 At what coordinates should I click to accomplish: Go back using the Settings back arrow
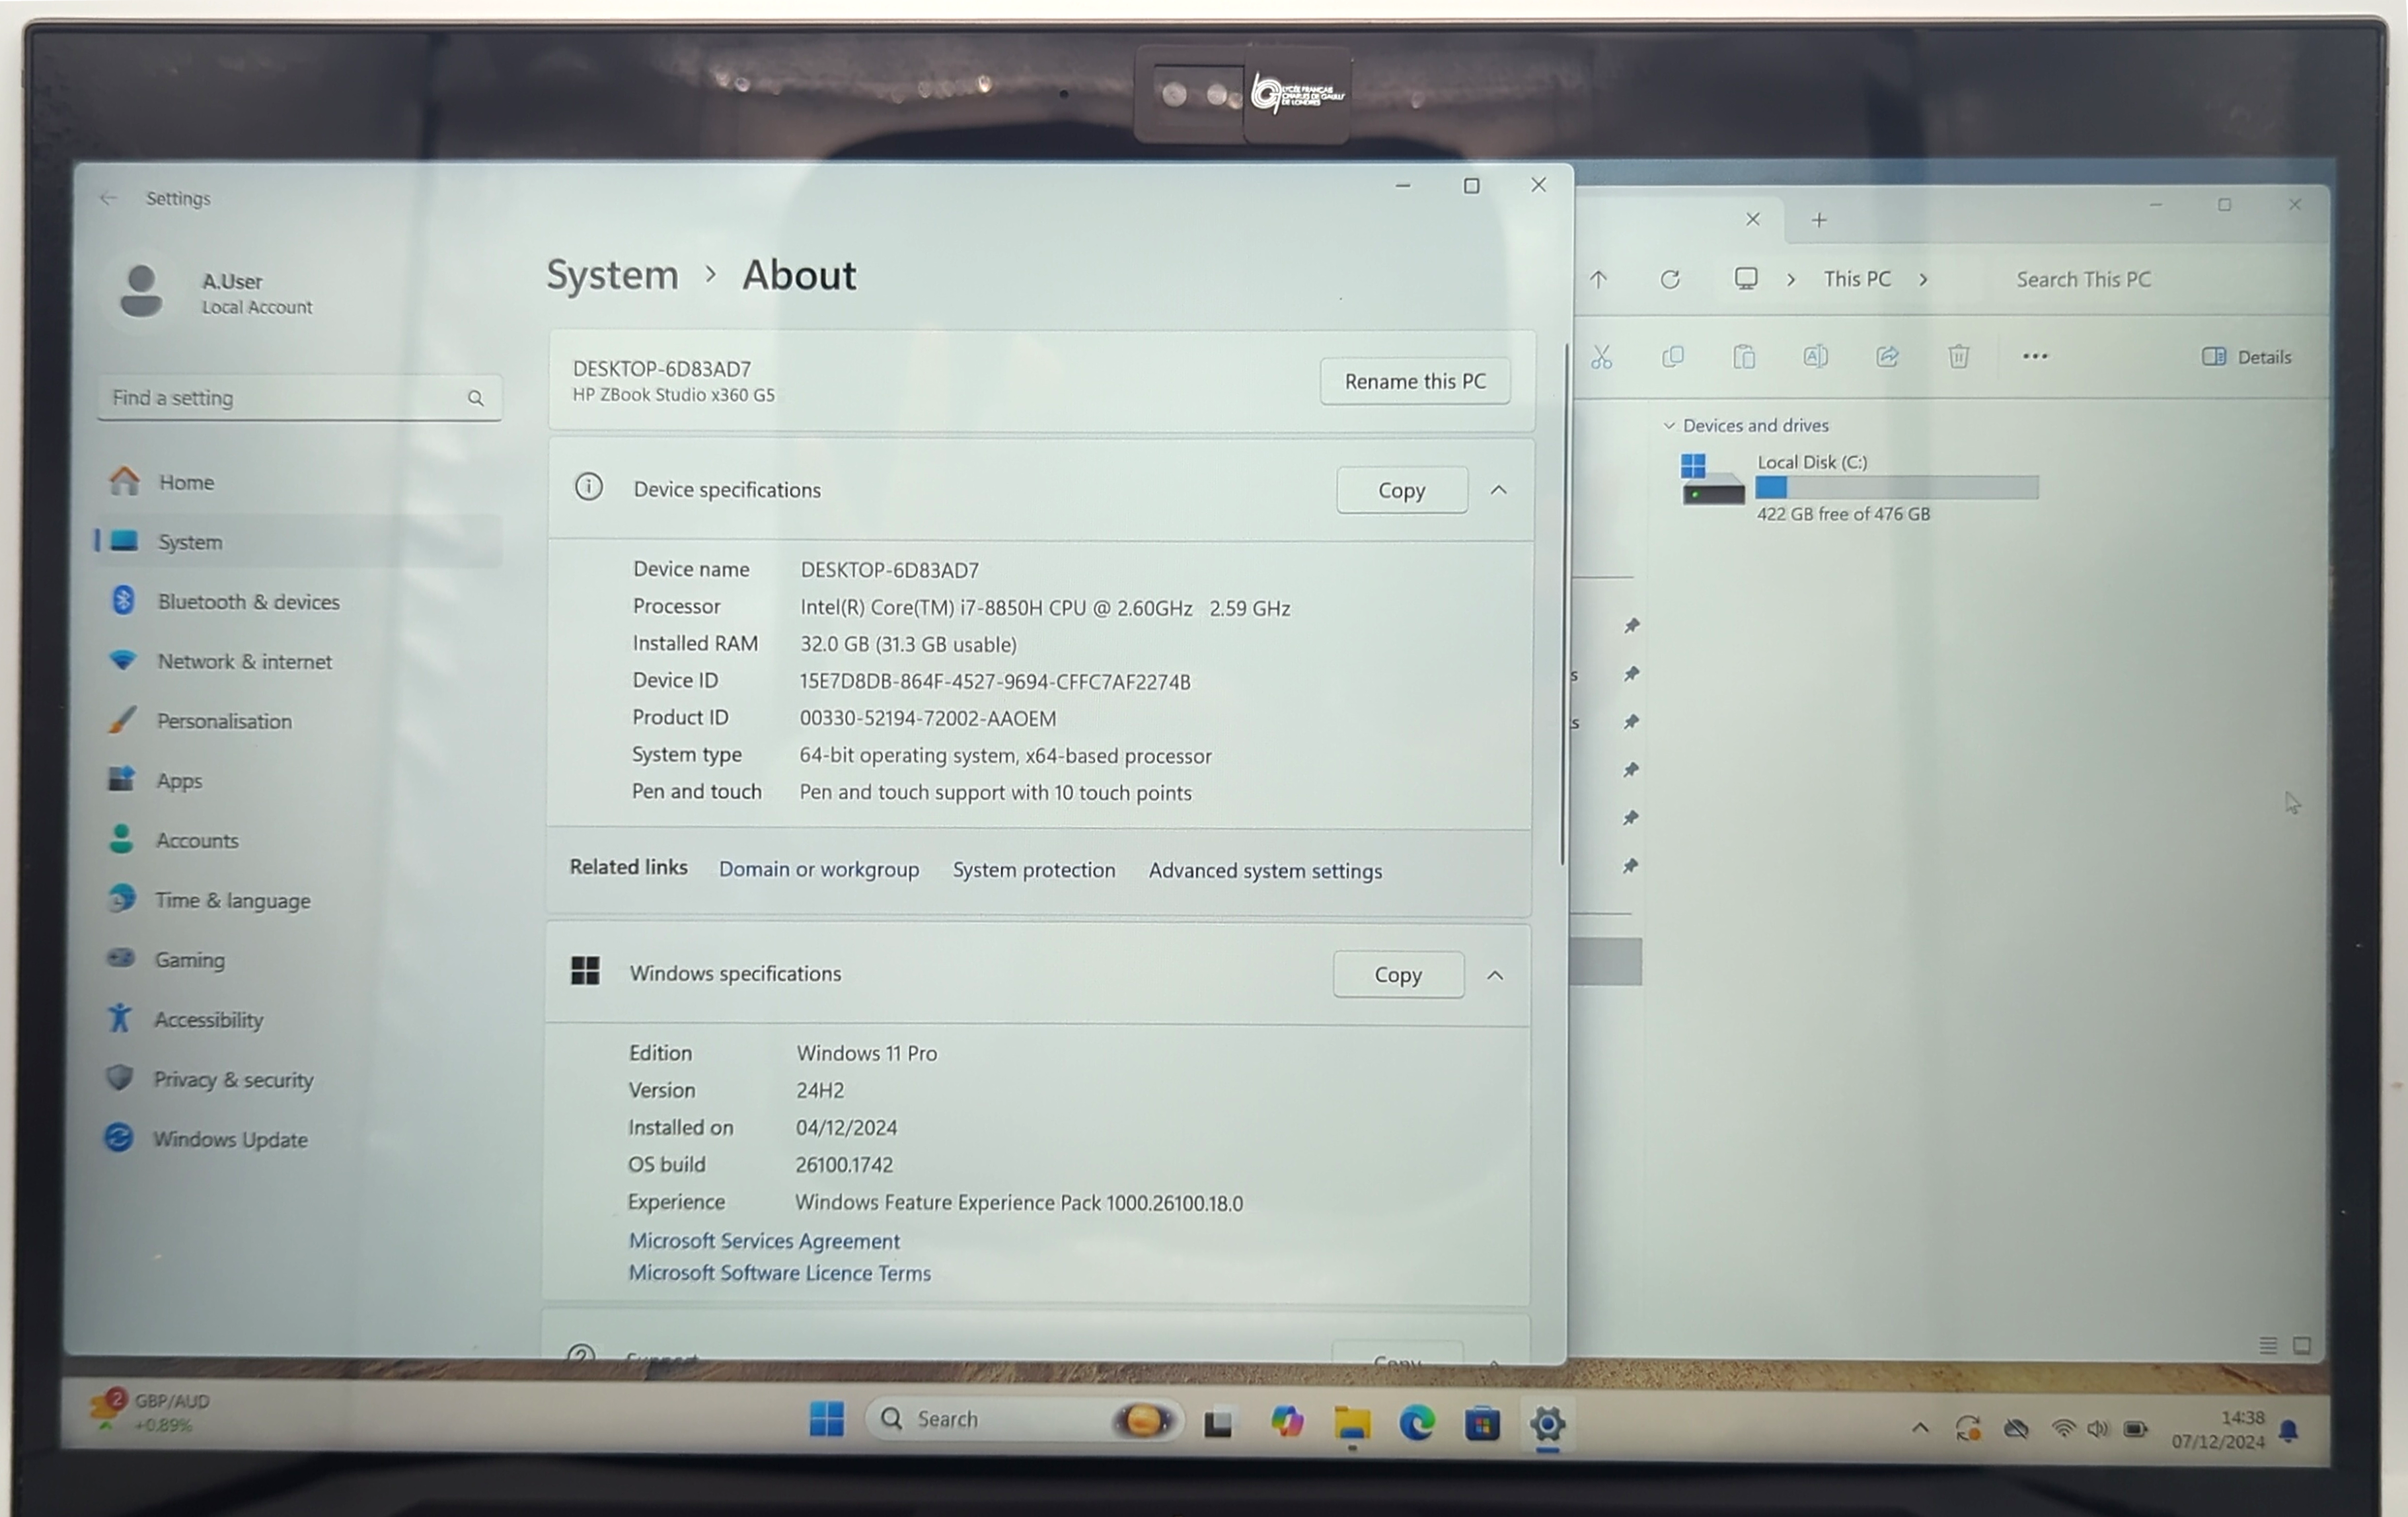(108, 198)
